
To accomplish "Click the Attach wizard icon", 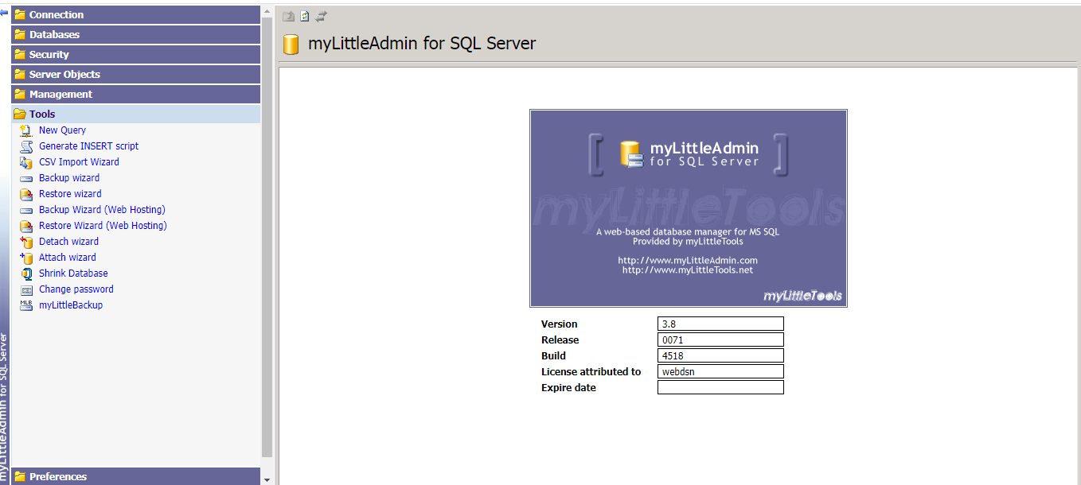I will 25,258.
